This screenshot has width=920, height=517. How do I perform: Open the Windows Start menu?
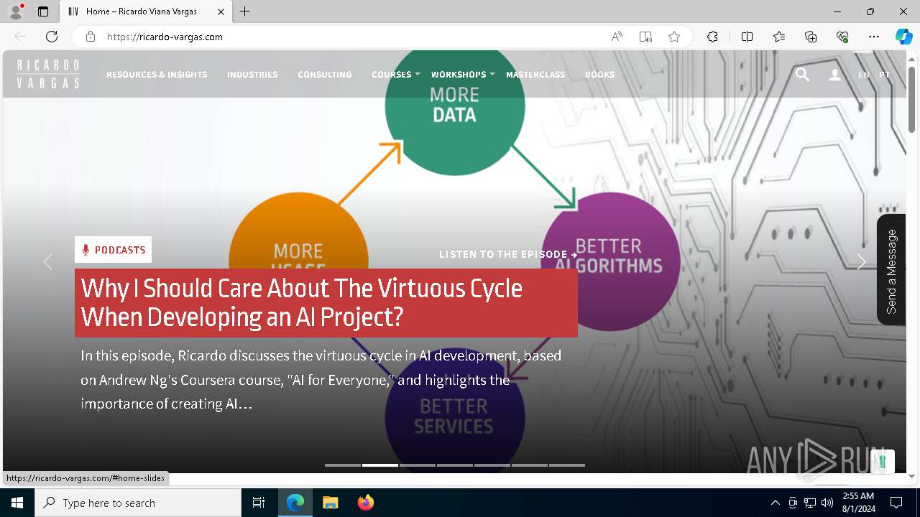pos(17,503)
